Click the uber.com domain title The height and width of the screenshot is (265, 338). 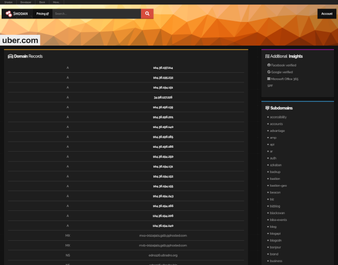(20, 40)
